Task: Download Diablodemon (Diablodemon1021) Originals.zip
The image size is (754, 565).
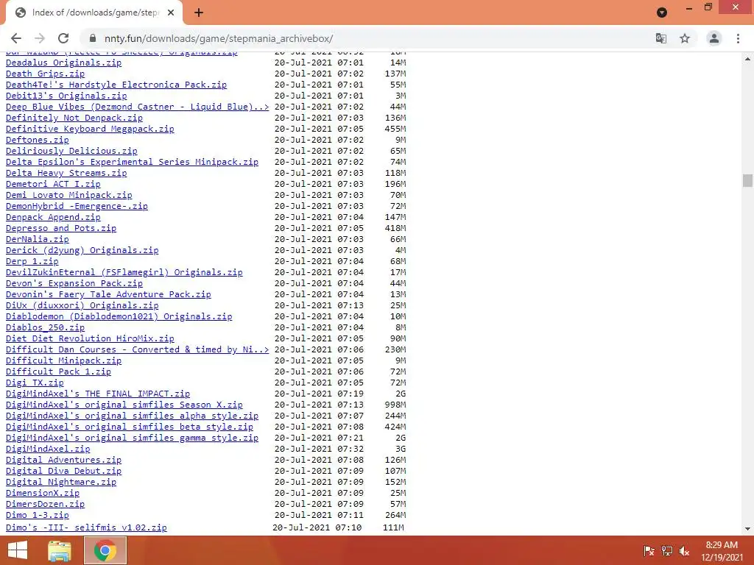Action: [x=119, y=316]
